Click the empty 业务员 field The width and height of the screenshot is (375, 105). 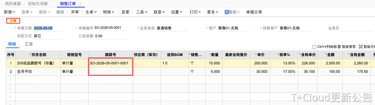pyautogui.click(x=356, y=28)
